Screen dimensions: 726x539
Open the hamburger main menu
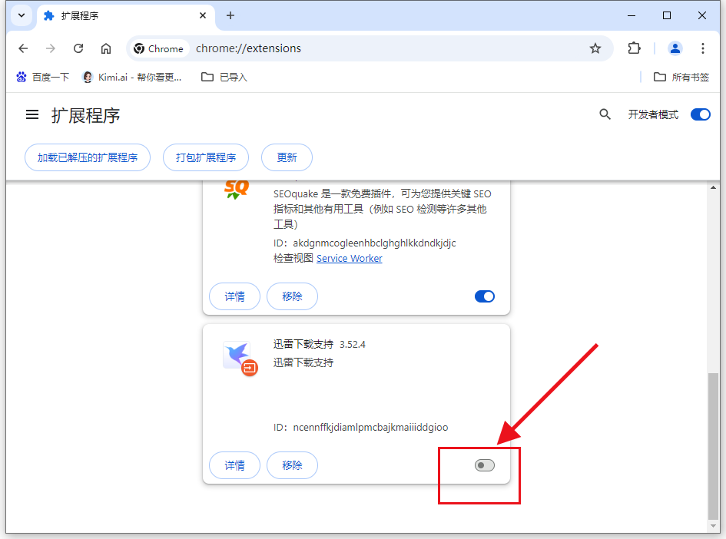[32, 114]
